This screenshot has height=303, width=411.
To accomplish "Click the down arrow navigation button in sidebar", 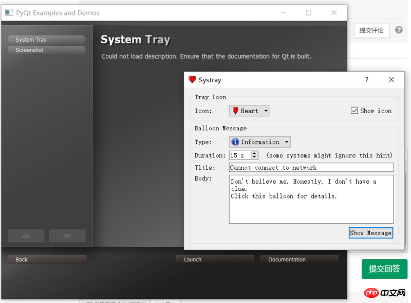I will click(67, 236).
